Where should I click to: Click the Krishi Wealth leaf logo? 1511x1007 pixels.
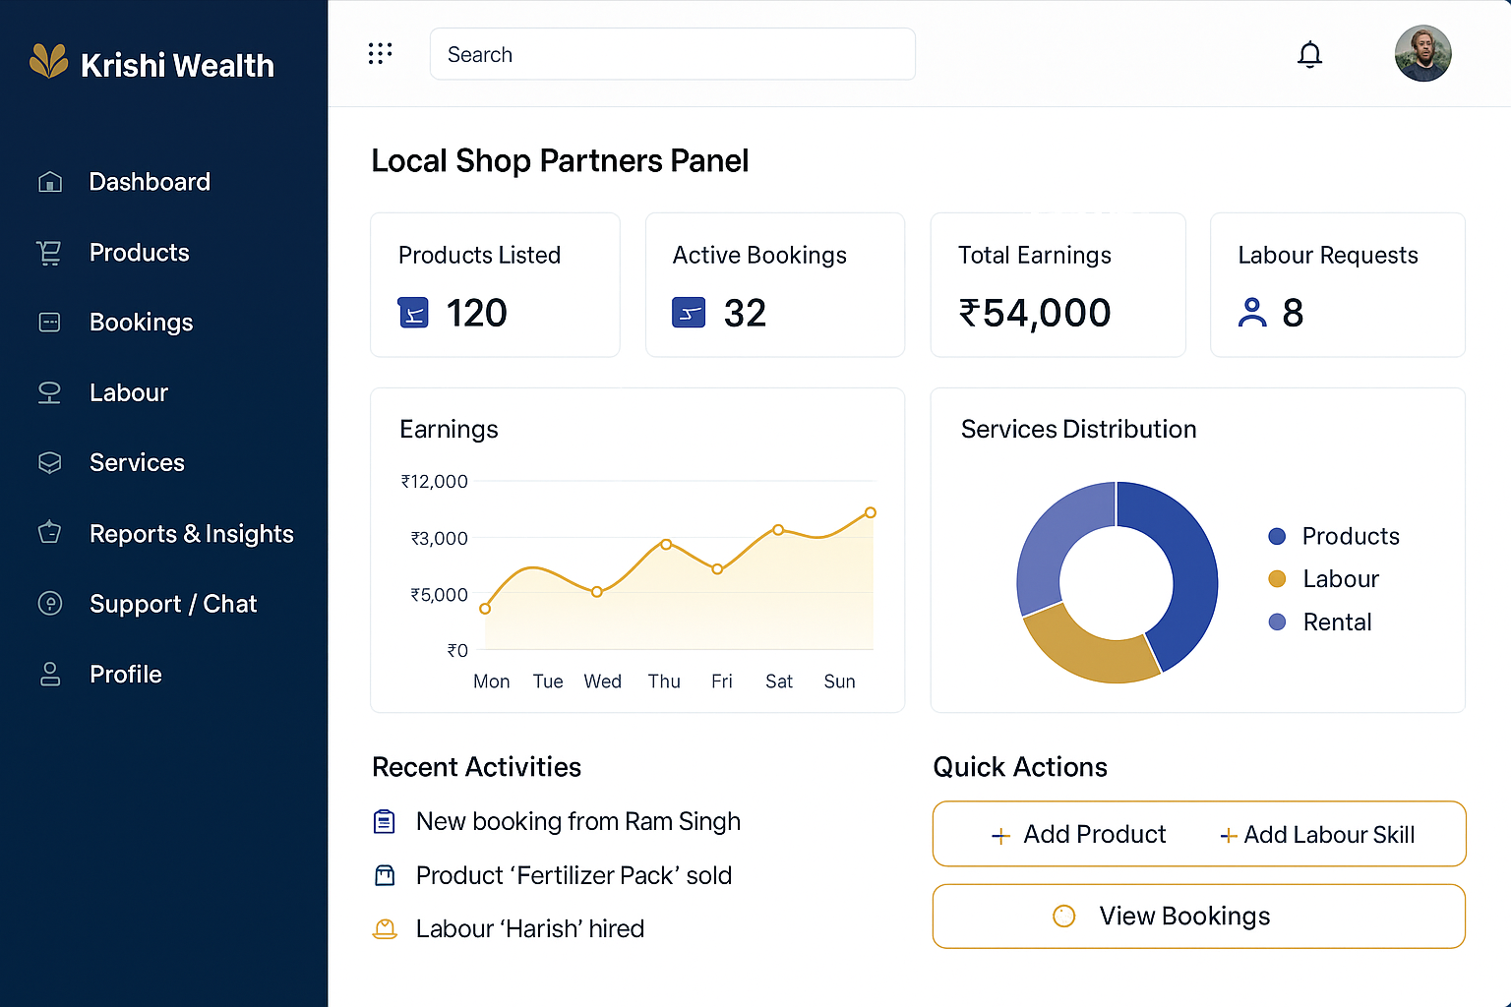(x=48, y=61)
